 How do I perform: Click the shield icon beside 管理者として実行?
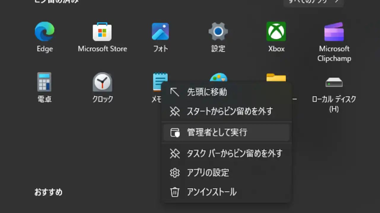tap(175, 133)
